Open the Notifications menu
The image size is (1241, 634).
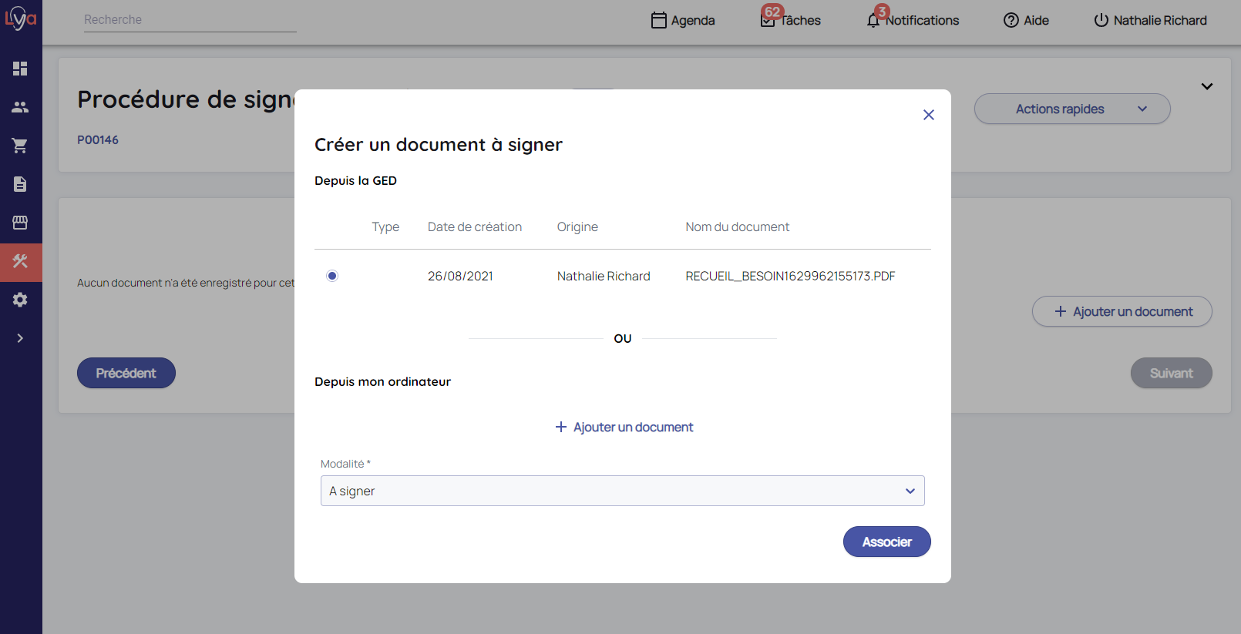click(913, 20)
